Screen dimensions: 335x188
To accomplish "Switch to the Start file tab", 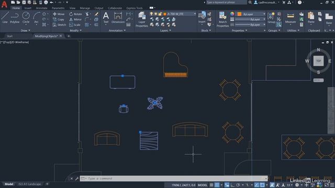I will [x=9, y=36].
